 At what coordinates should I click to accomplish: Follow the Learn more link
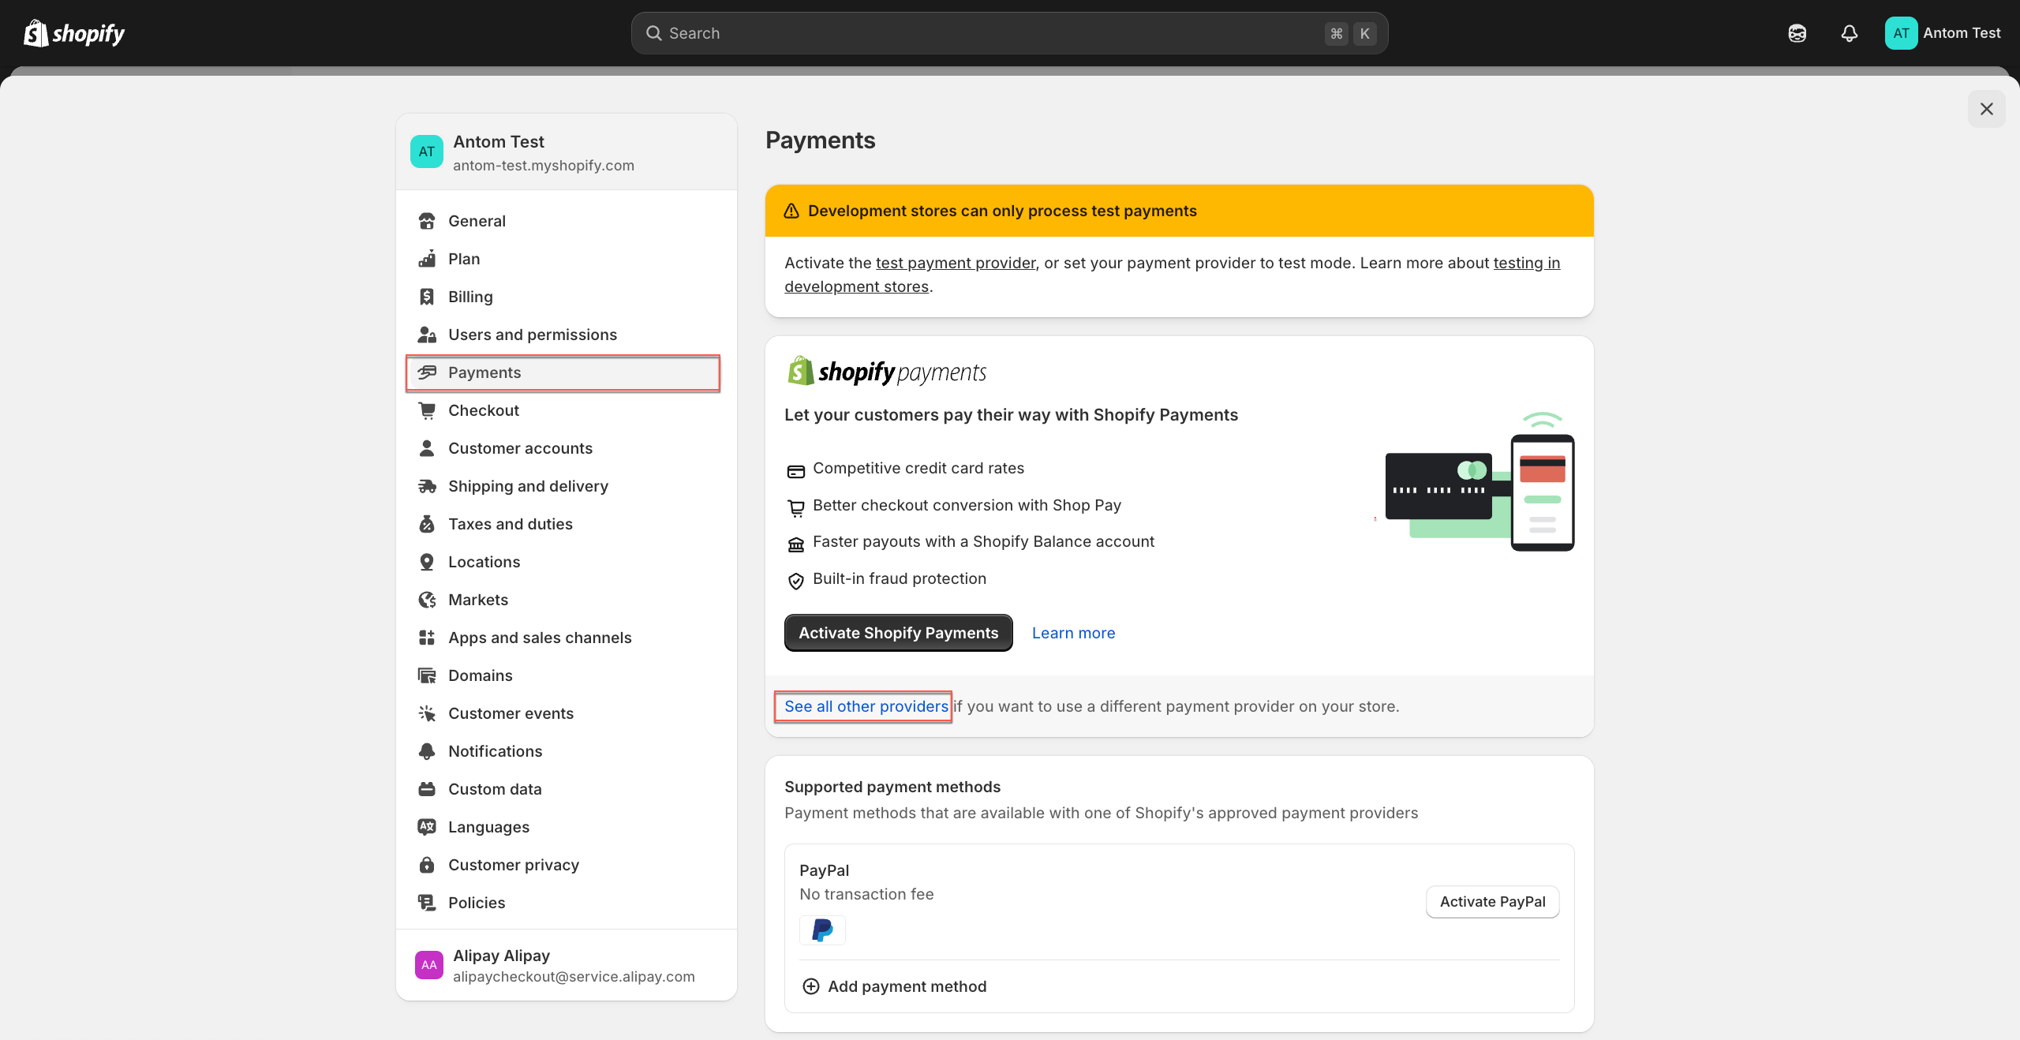point(1073,633)
